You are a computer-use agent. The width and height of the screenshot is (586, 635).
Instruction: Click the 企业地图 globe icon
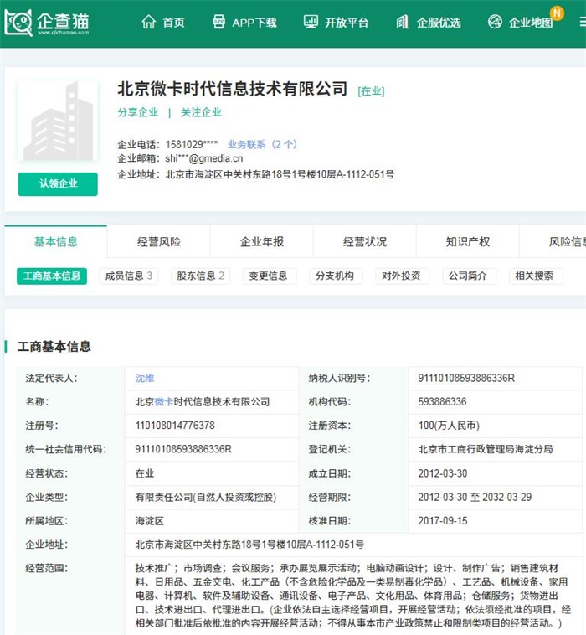click(495, 22)
